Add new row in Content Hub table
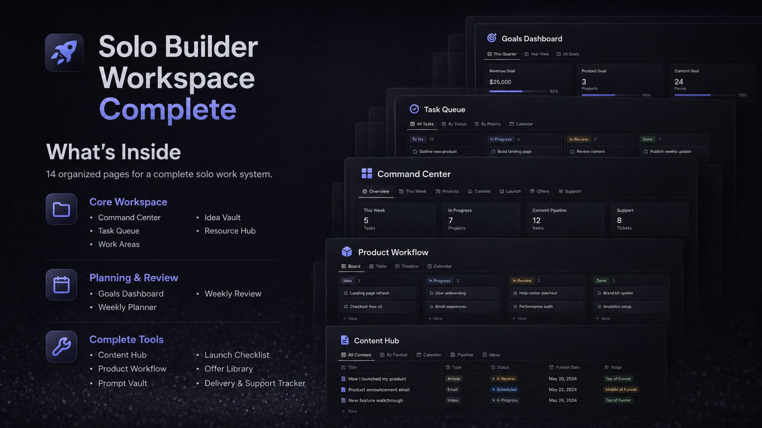 (x=349, y=411)
